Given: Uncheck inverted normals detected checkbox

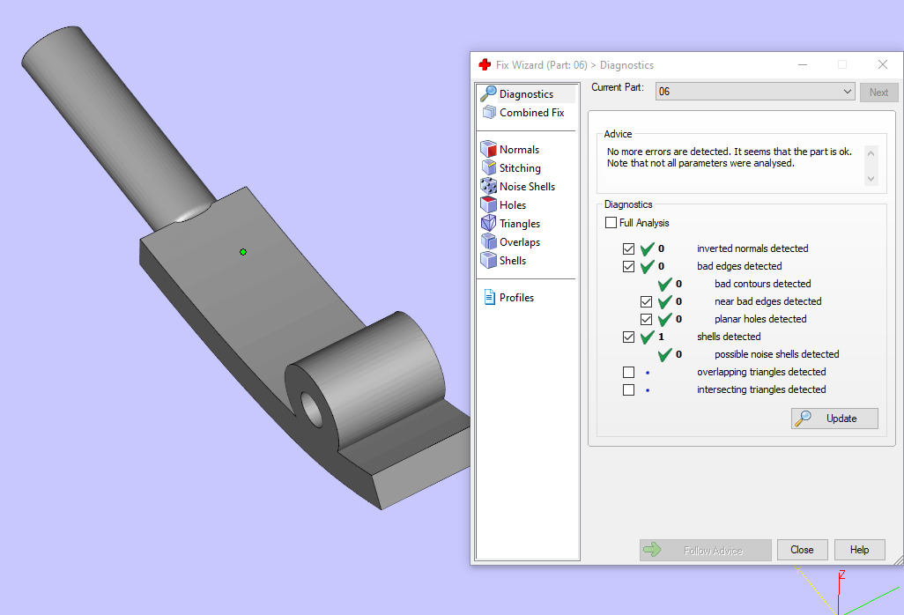Looking at the screenshot, I should pos(628,249).
